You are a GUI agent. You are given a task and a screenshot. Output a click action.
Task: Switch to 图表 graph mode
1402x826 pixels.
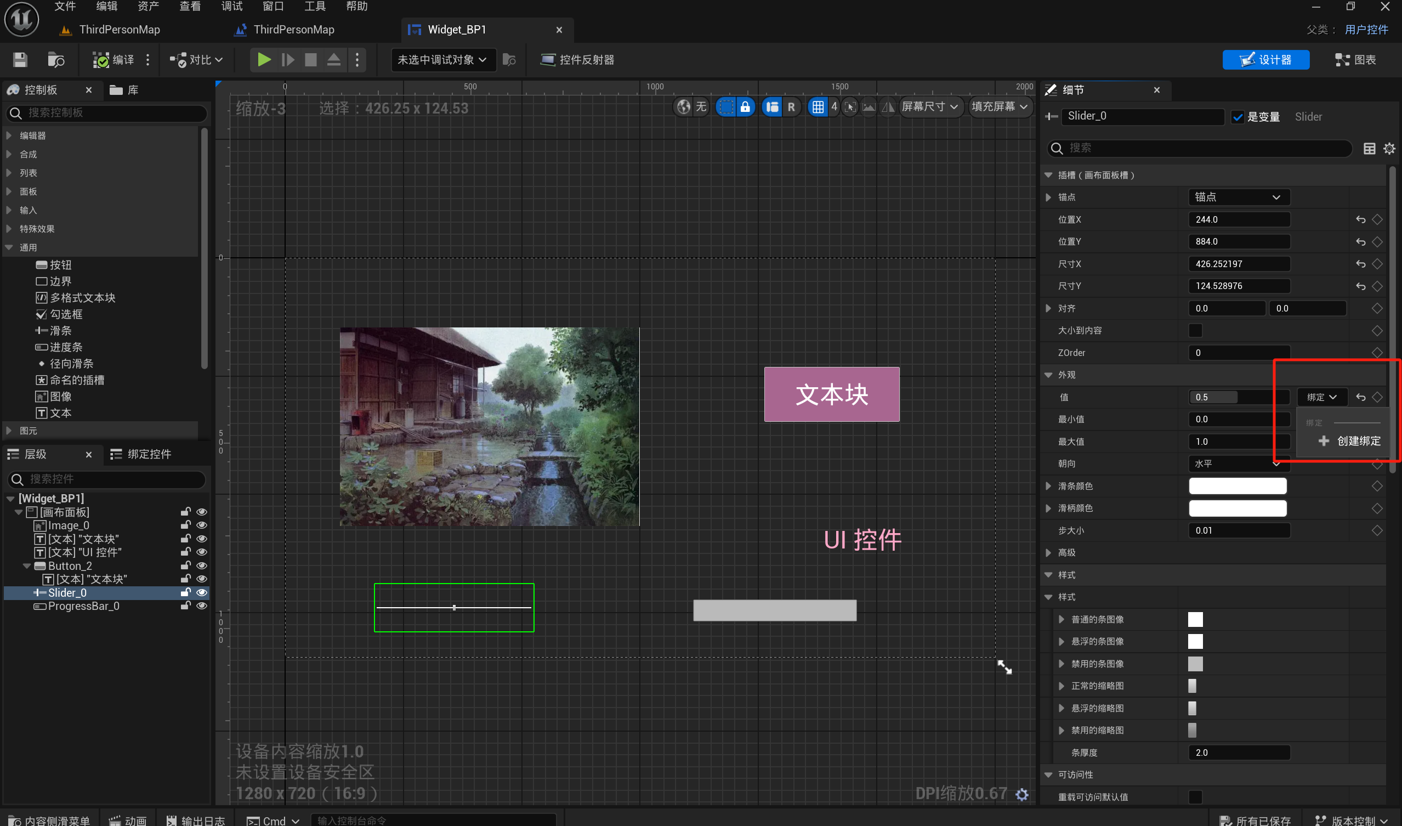1355,60
